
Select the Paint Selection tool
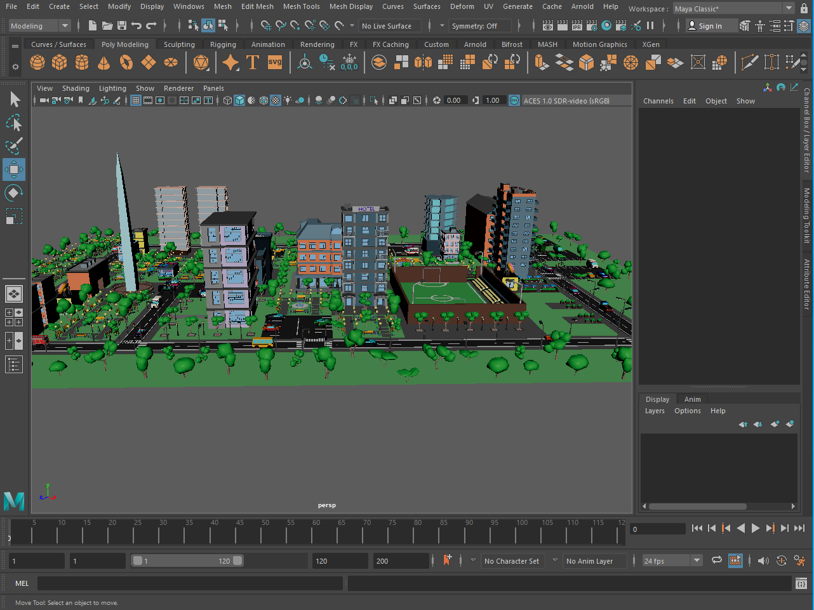[x=14, y=146]
